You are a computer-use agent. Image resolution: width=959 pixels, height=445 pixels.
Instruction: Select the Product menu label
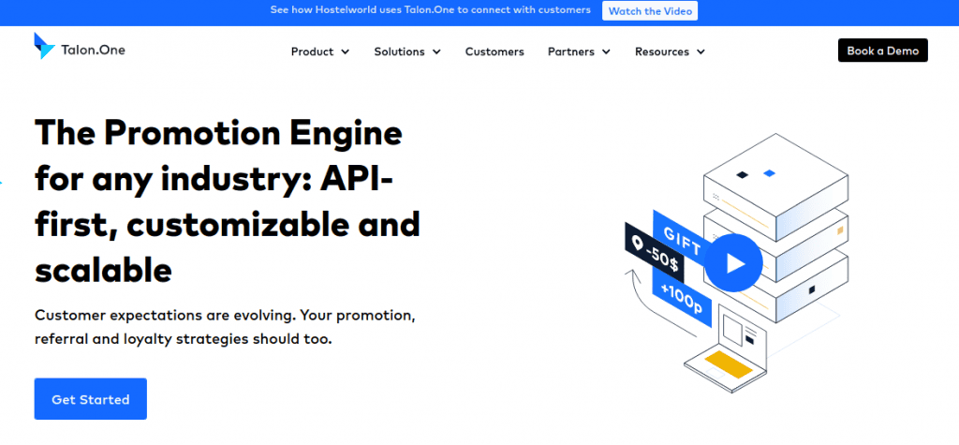pyautogui.click(x=312, y=52)
